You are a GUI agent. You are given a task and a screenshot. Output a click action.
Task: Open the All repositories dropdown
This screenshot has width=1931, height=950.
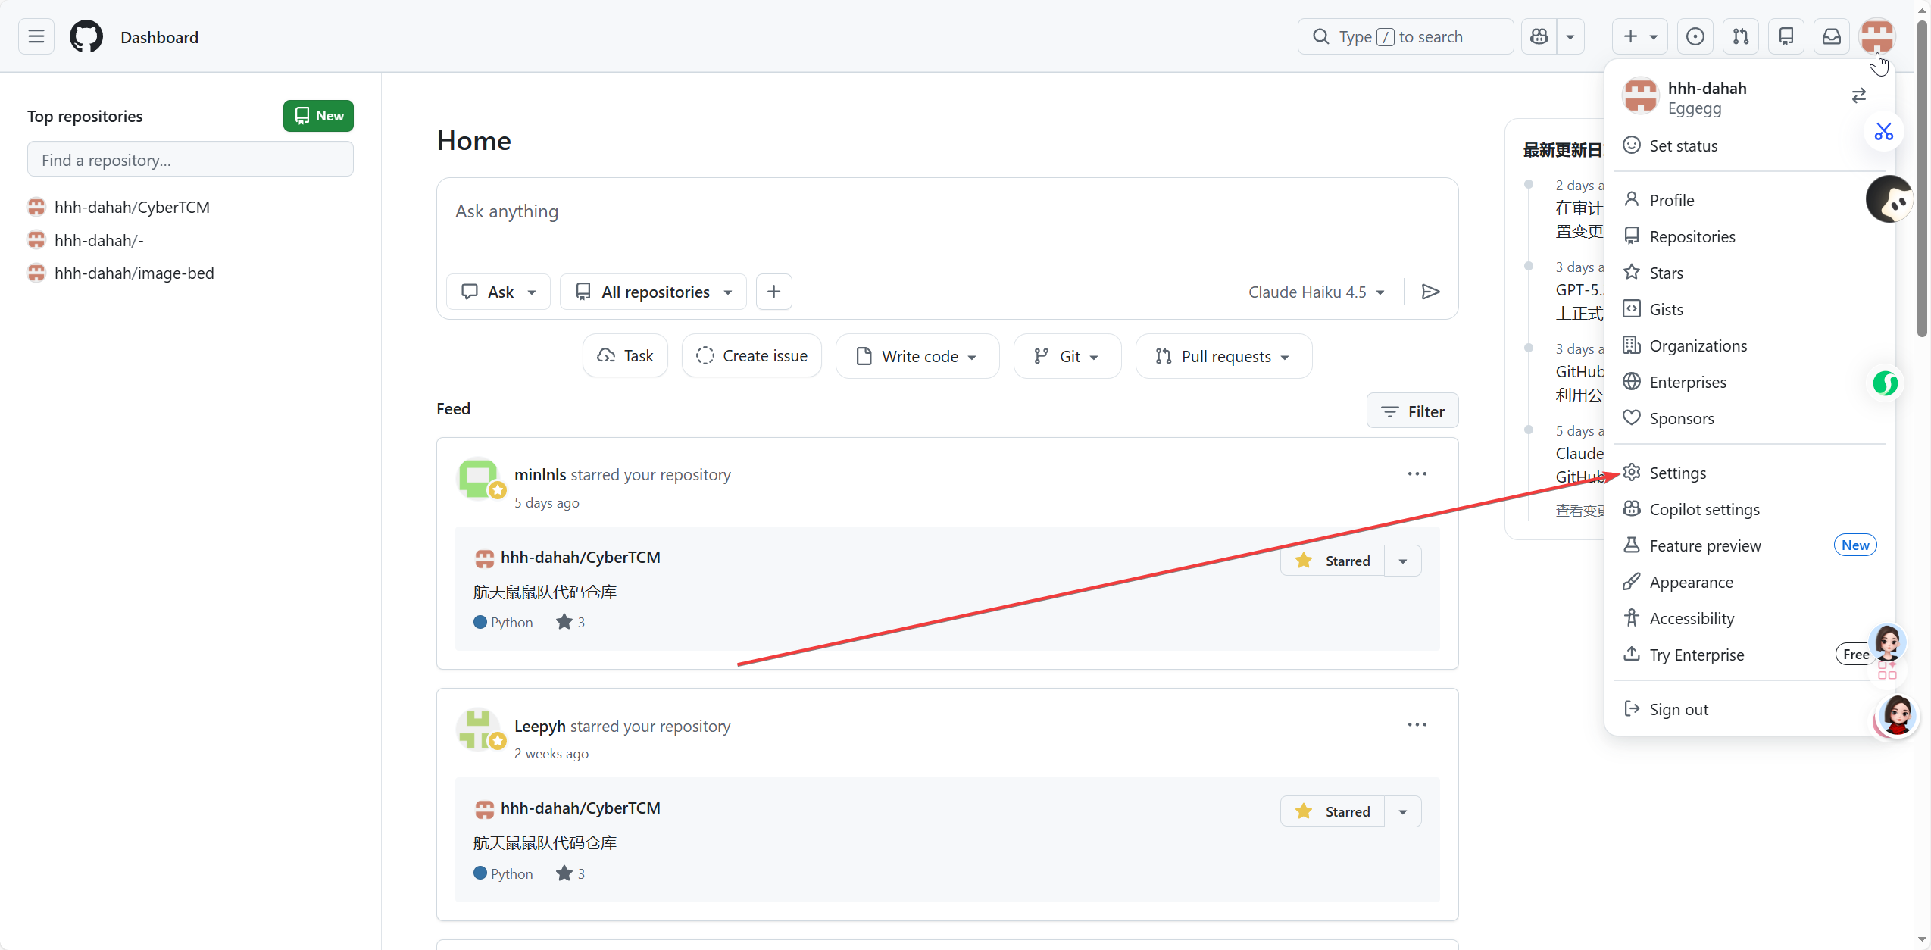654,292
